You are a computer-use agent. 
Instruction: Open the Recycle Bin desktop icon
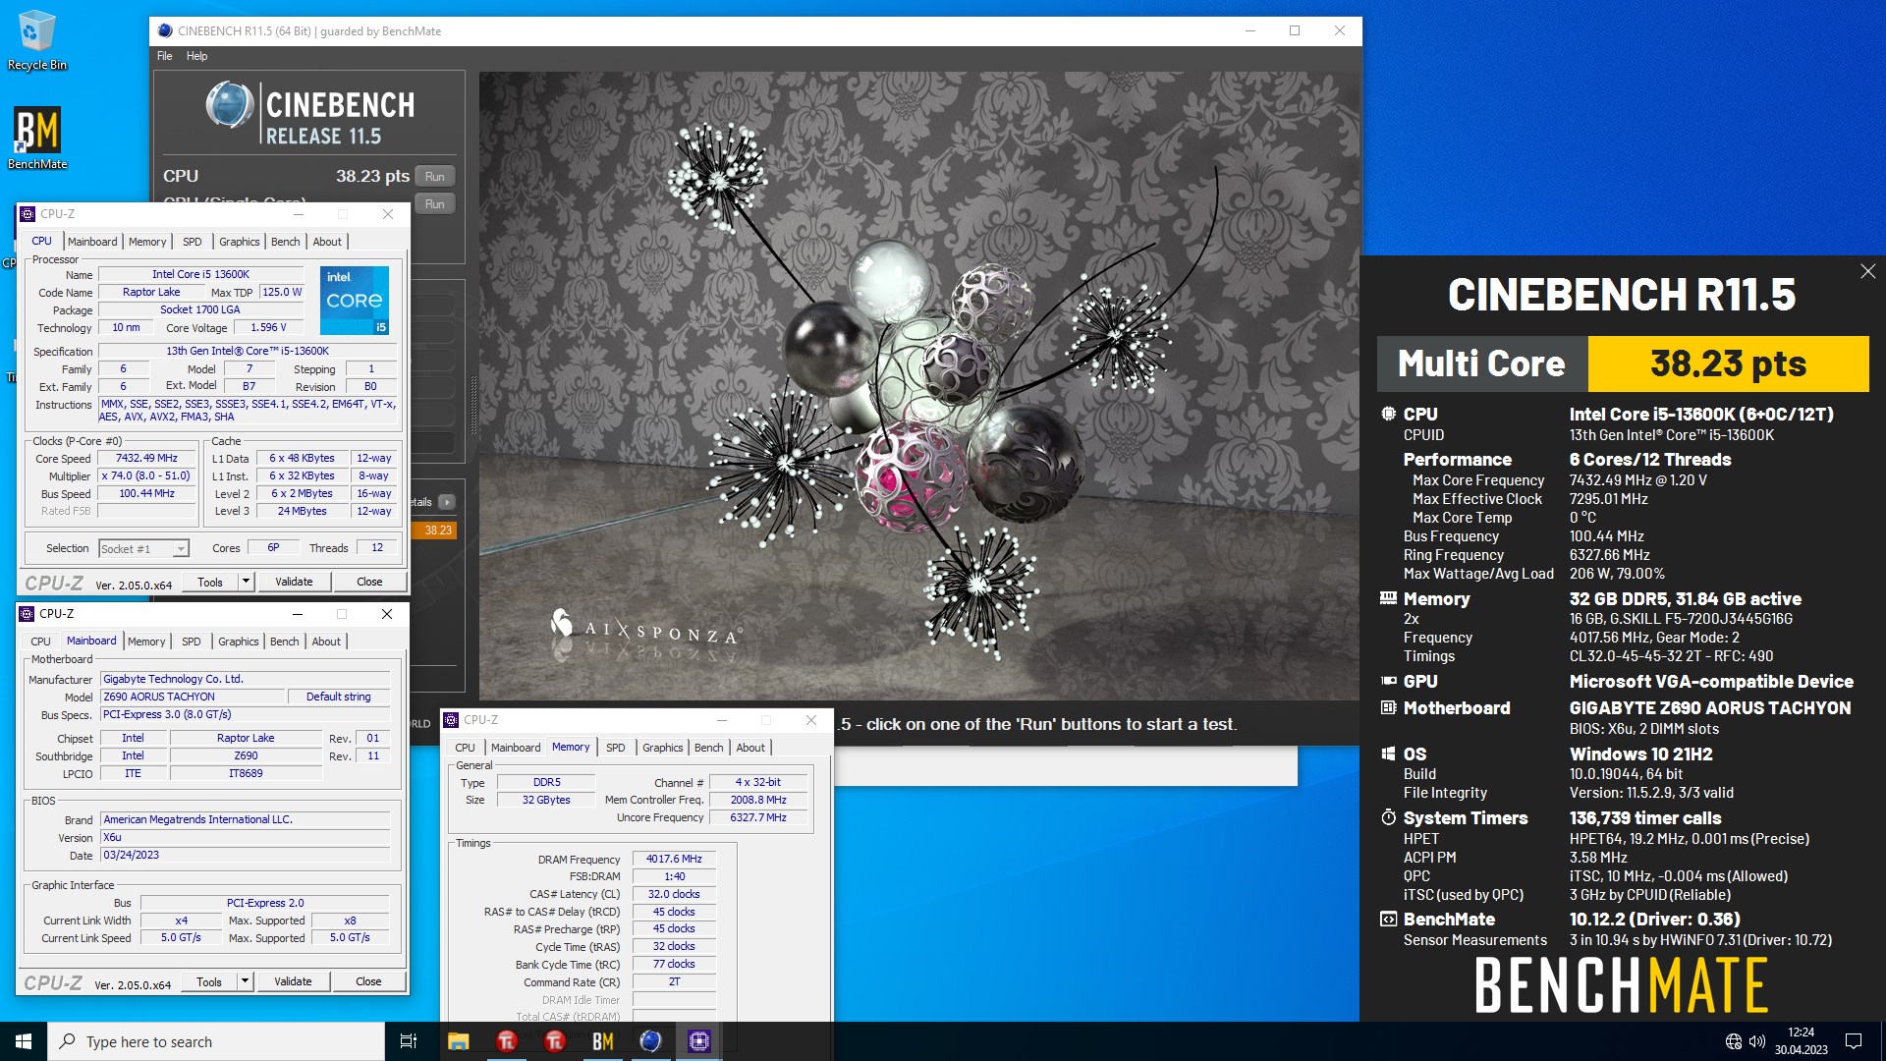tap(36, 39)
